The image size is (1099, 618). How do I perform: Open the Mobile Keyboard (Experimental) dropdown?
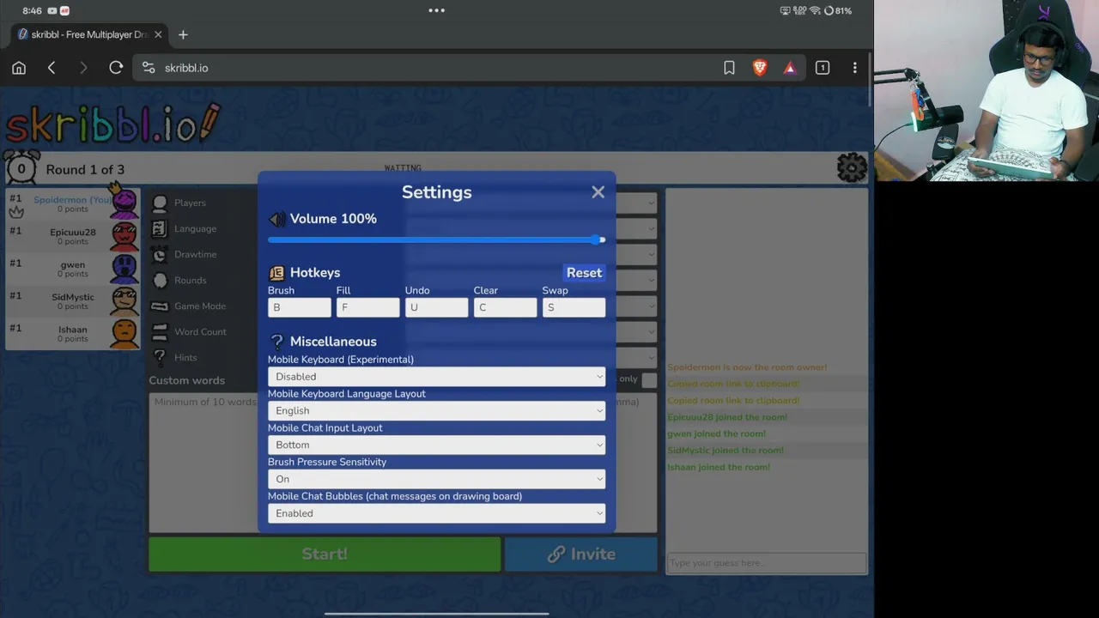click(x=436, y=377)
